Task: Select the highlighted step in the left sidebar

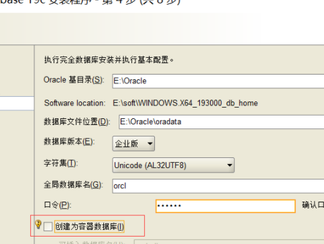Action: click(17, 104)
